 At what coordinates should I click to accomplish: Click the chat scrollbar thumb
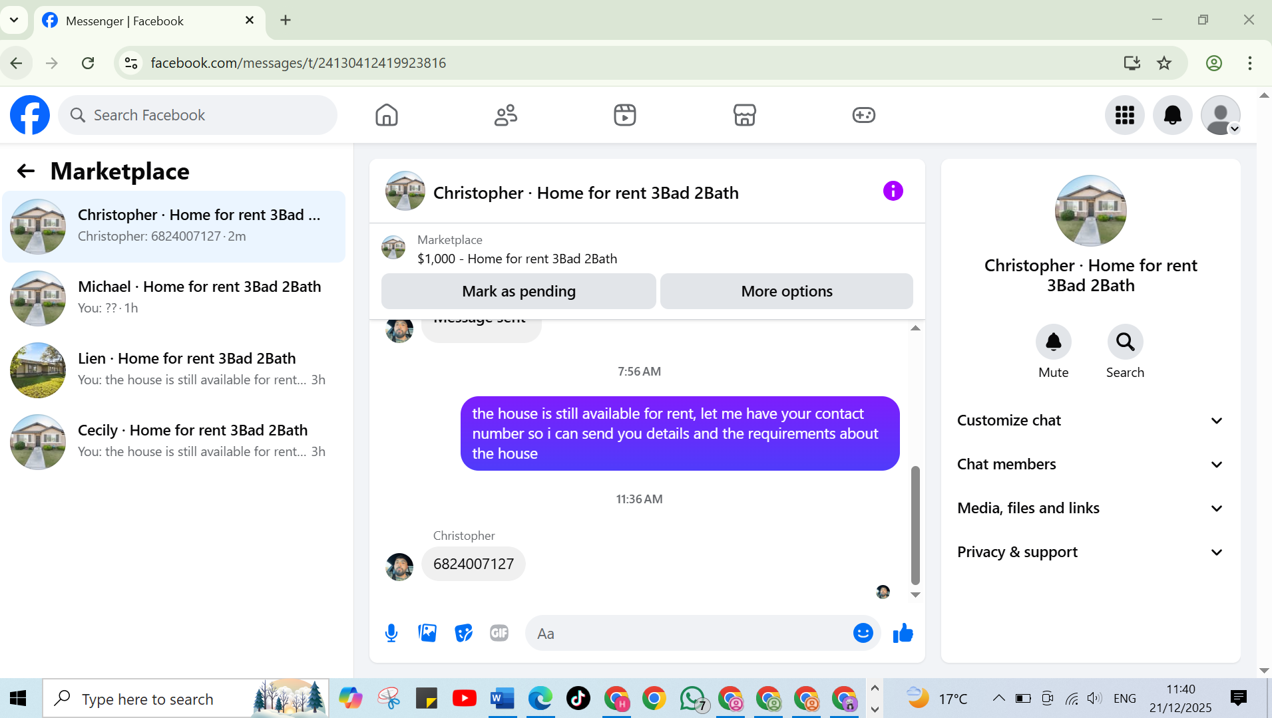click(915, 525)
